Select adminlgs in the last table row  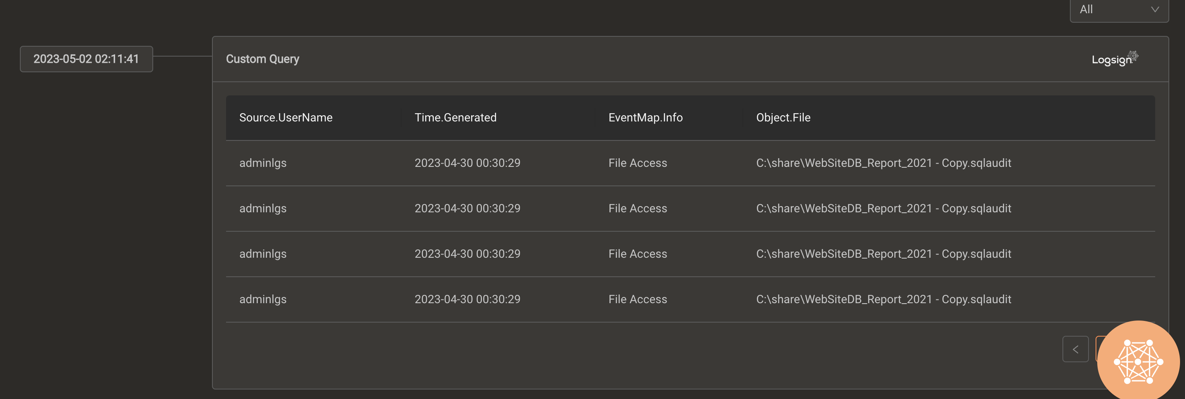tap(263, 299)
